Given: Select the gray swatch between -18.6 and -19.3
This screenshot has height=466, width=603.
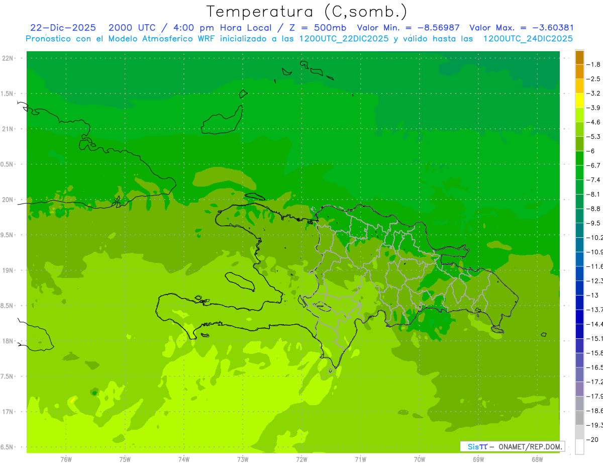Looking at the screenshot, I should pos(579,418).
